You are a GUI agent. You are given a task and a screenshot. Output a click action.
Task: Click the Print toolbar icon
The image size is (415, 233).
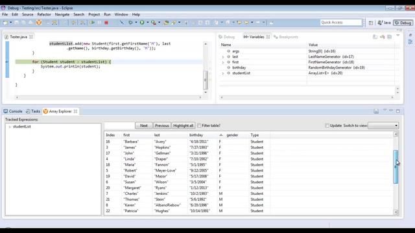click(30, 23)
